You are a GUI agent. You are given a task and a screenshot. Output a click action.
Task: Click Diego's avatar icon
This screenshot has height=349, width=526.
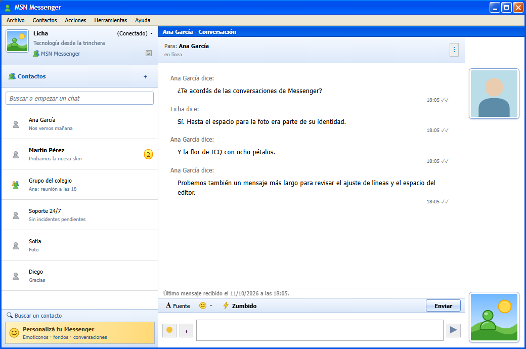pos(16,276)
